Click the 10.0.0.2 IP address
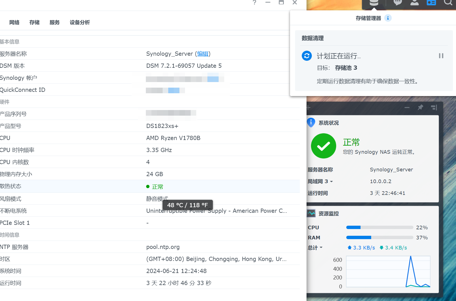 click(x=381, y=181)
